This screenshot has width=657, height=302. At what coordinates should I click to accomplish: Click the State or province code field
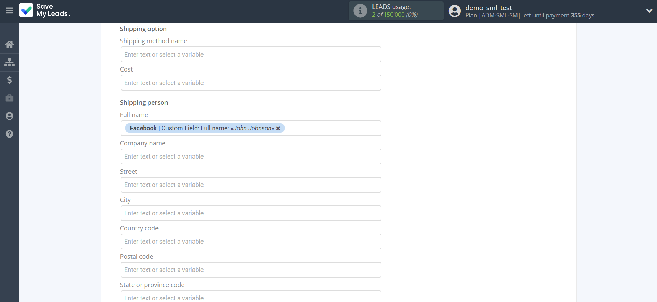[x=251, y=297]
